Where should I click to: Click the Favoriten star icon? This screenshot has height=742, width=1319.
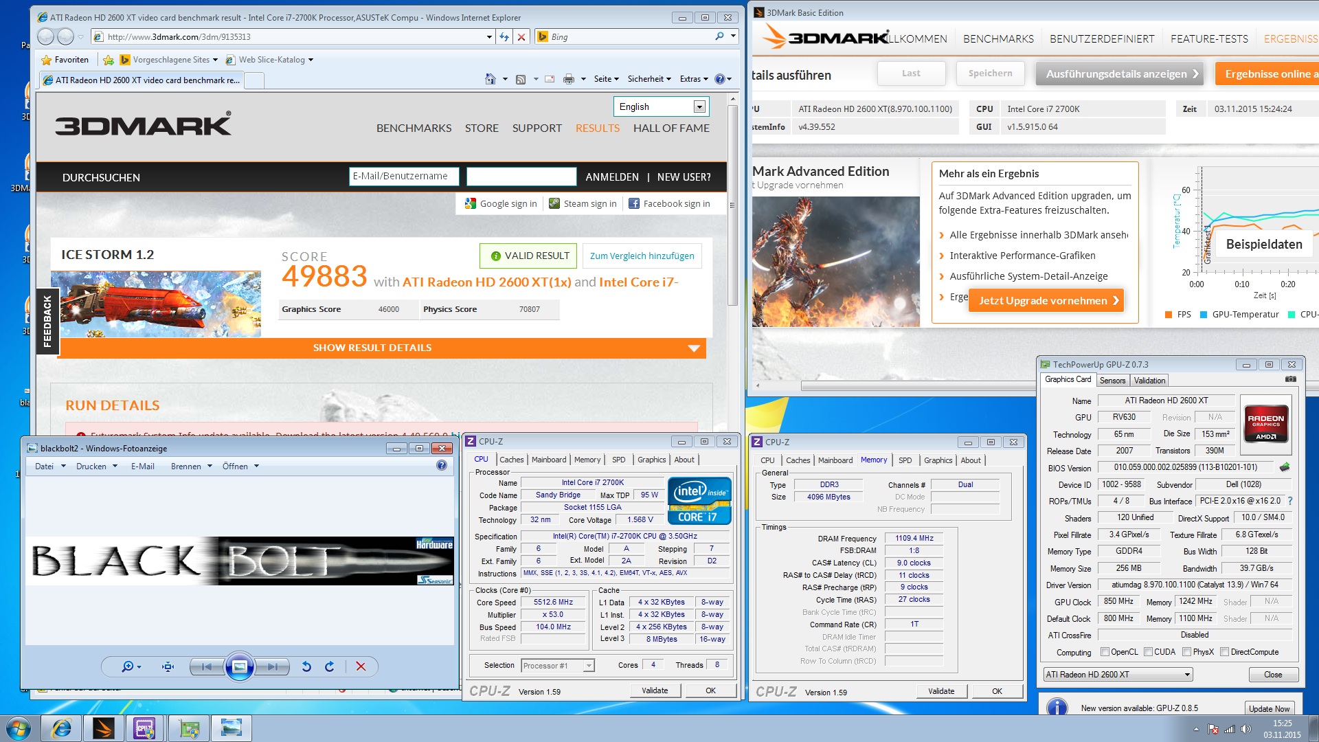tap(47, 60)
